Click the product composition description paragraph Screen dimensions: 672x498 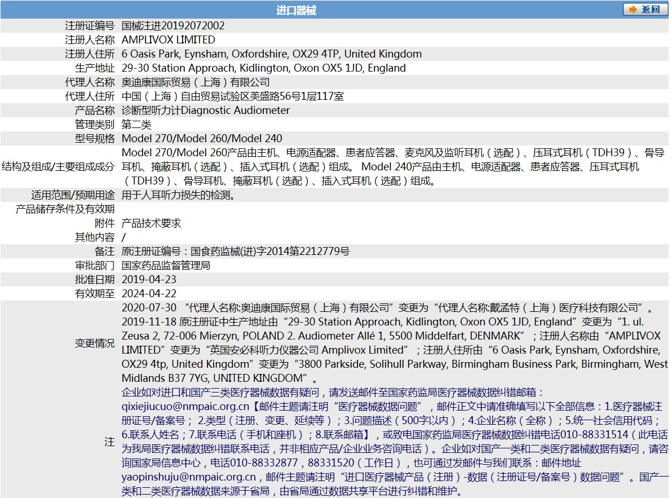pyautogui.click(x=393, y=167)
